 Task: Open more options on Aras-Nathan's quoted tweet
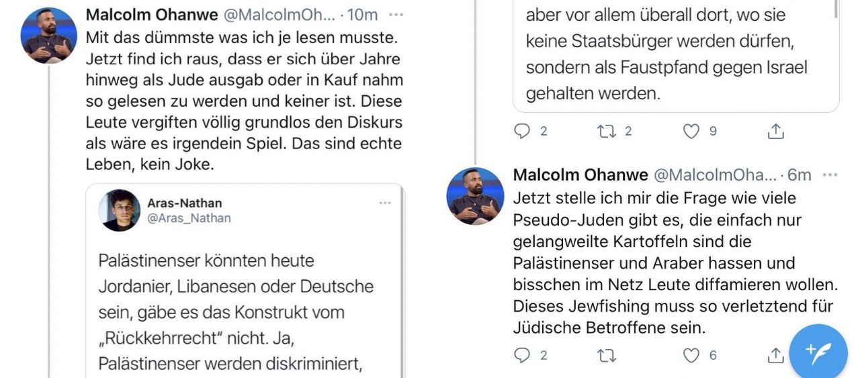tap(385, 203)
